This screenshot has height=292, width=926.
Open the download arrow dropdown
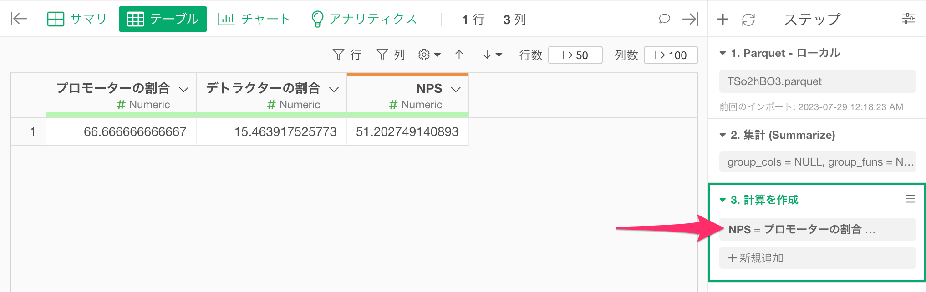[492, 55]
